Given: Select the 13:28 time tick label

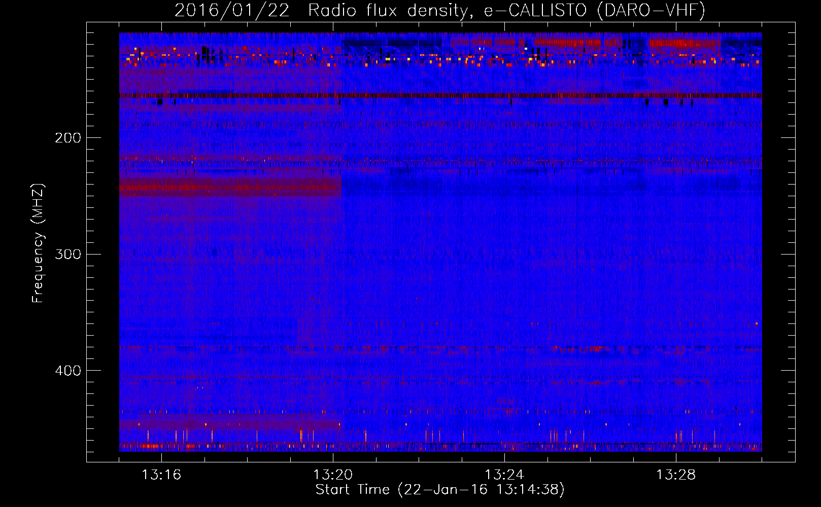Looking at the screenshot, I should click(676, 475).
